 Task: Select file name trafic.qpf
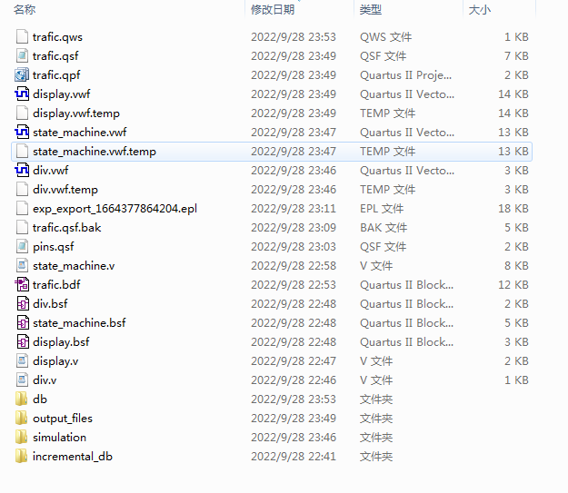point(56,75)
